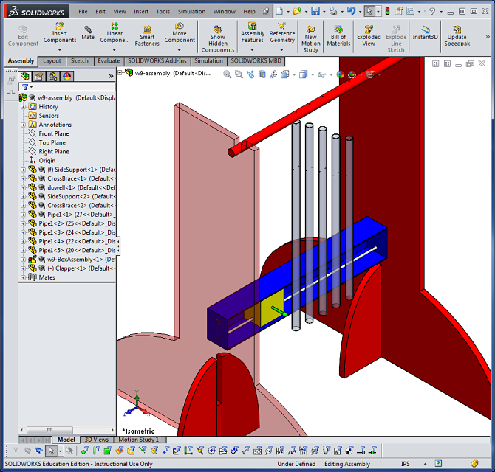495x472 pixels.
Task: Click the Undo icon
Action: click(352, 11)
